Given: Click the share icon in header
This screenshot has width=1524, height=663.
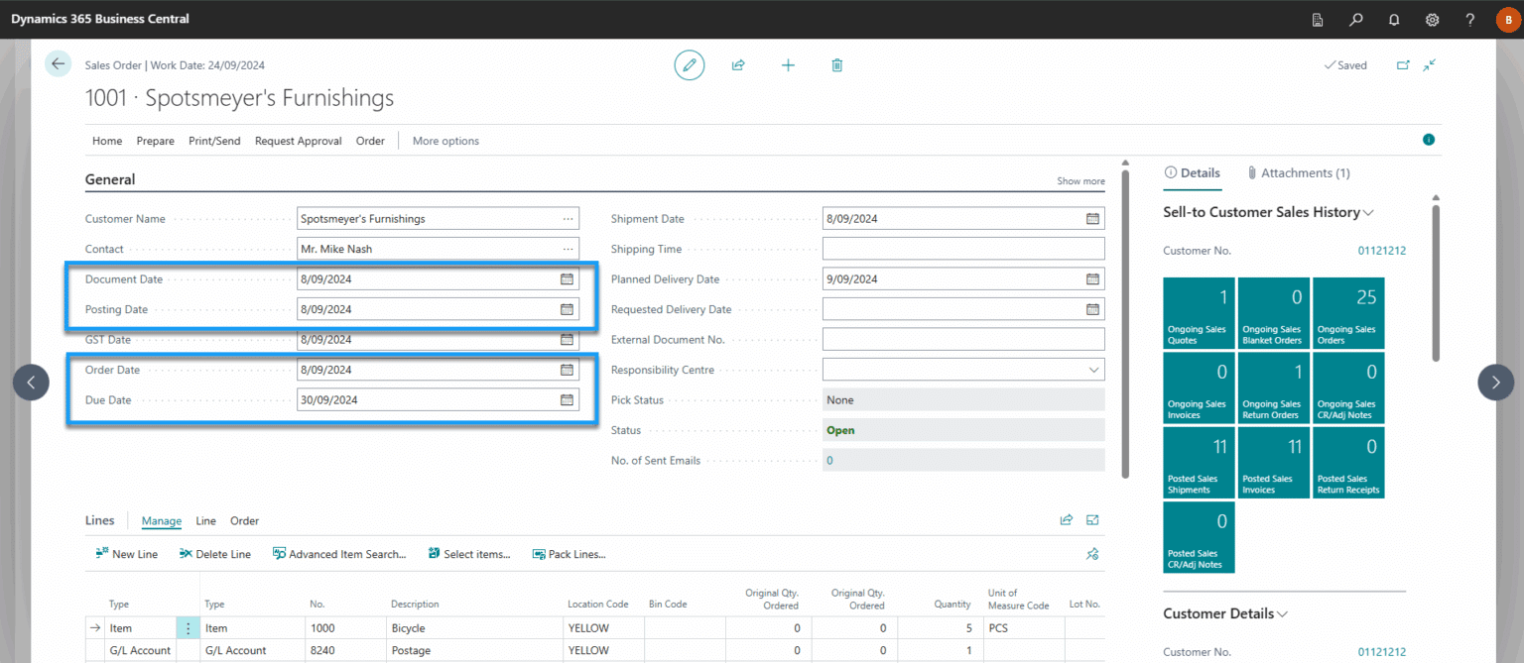Looking at the screenshot, I should tap(738, 65).
